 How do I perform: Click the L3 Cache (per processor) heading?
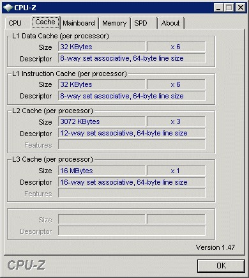tap(52, 159)
